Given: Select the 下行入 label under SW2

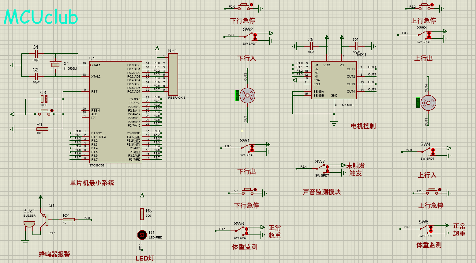Looking at the screenshot, I should [246, 58].
